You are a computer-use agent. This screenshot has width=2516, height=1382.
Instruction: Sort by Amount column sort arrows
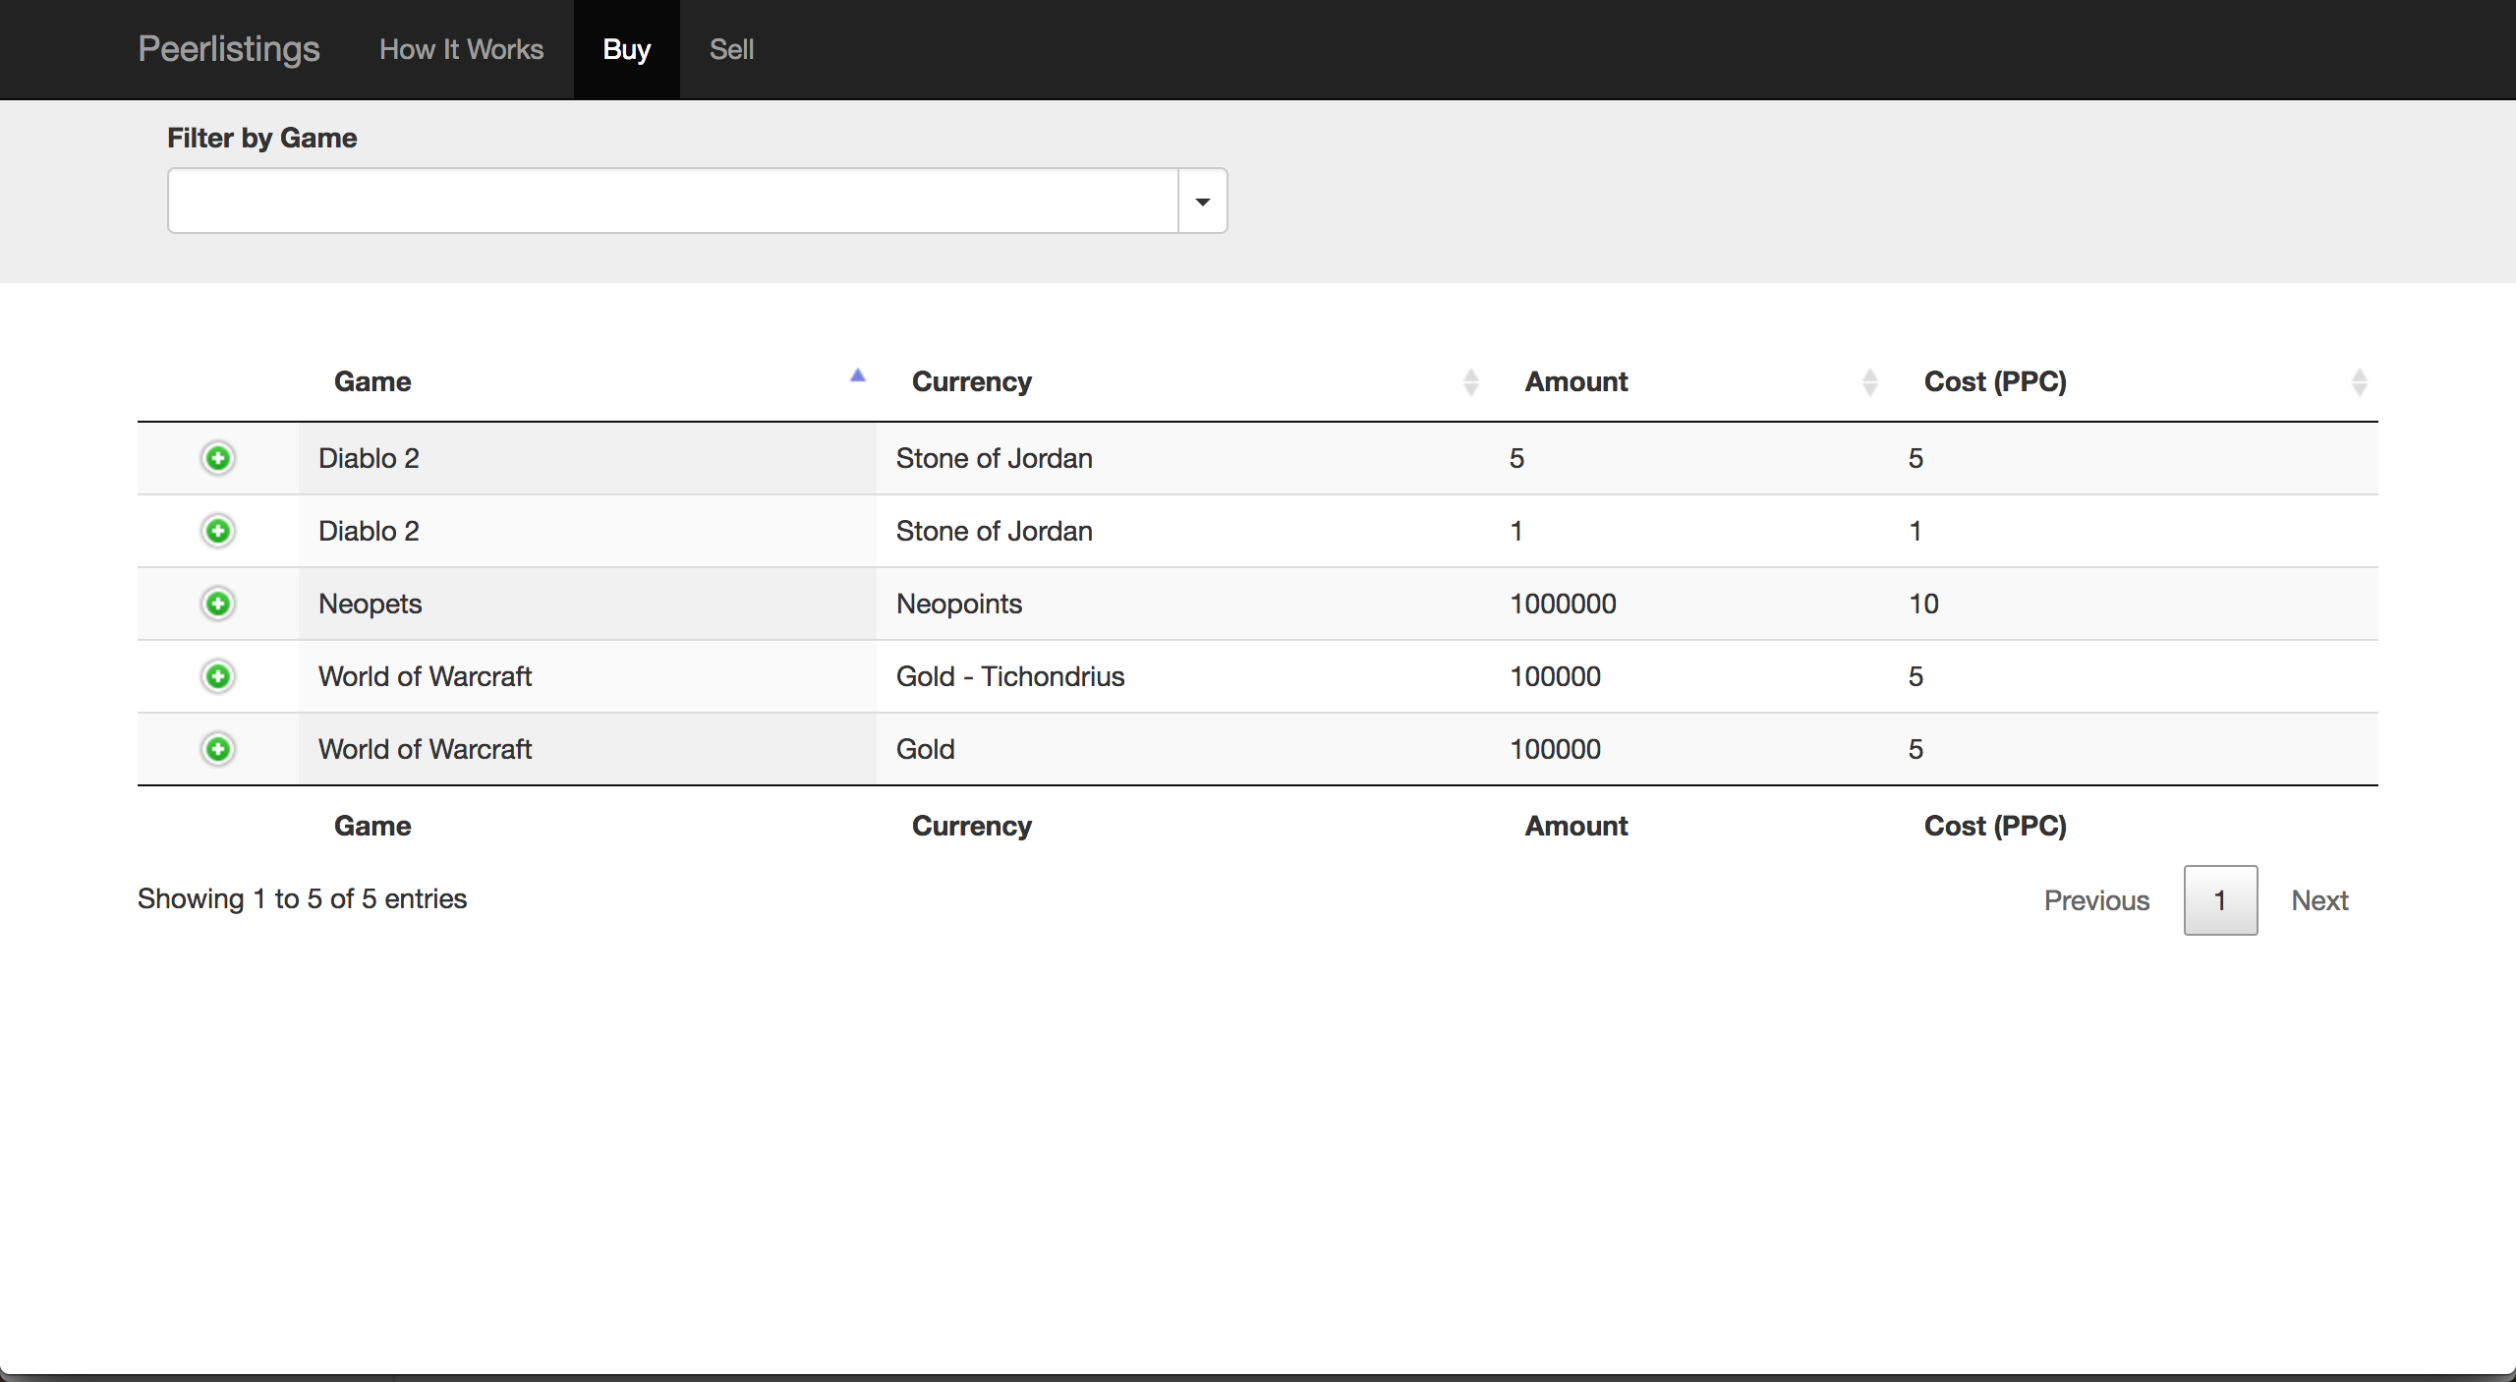[x=1869, y=381]
